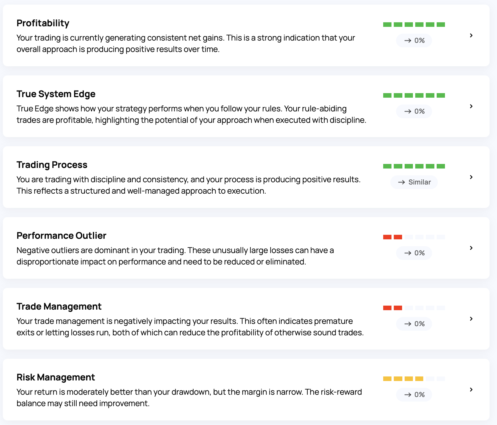Viewport: 497px width, 425px height.
Task: Expand the Risk Management chevron
Action: [x=471, y=390]
